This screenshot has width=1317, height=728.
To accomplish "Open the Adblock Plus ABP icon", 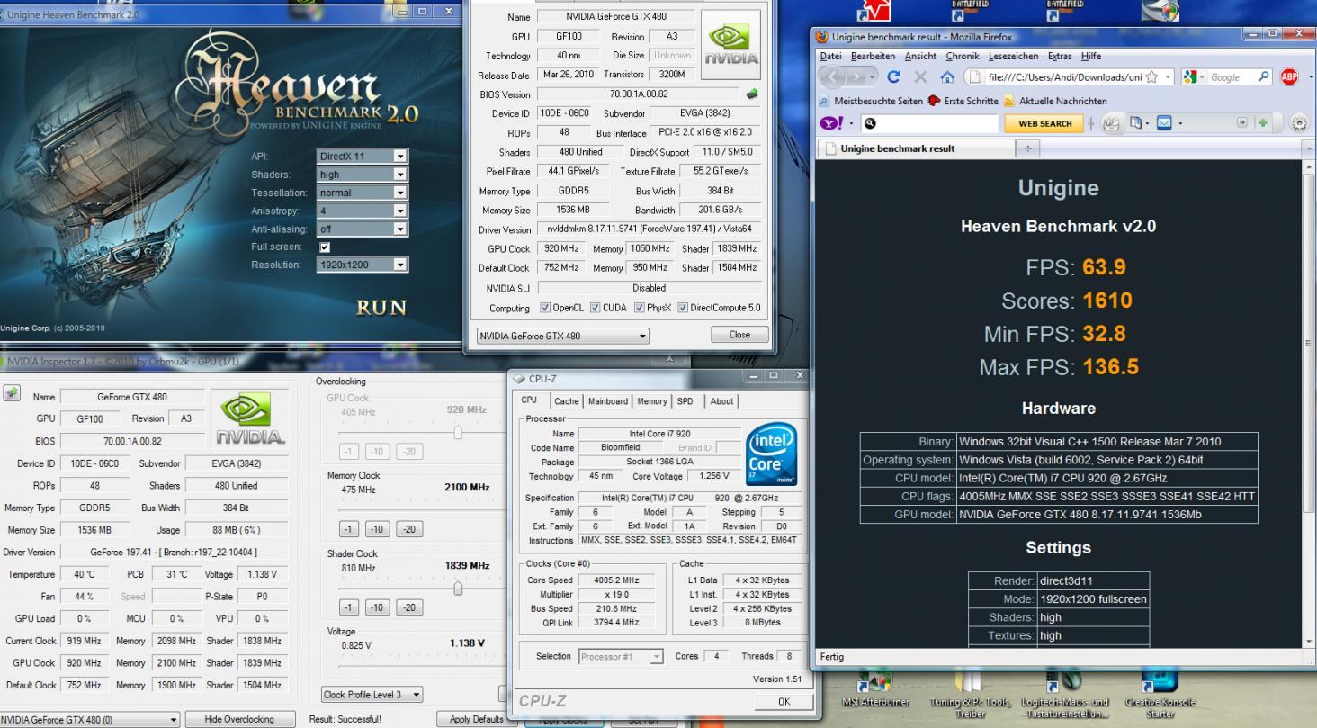I will click(x=1289, y=77).
